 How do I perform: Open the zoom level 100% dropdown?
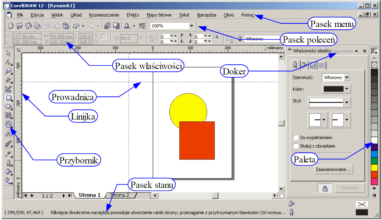click(x=191, y=26)
